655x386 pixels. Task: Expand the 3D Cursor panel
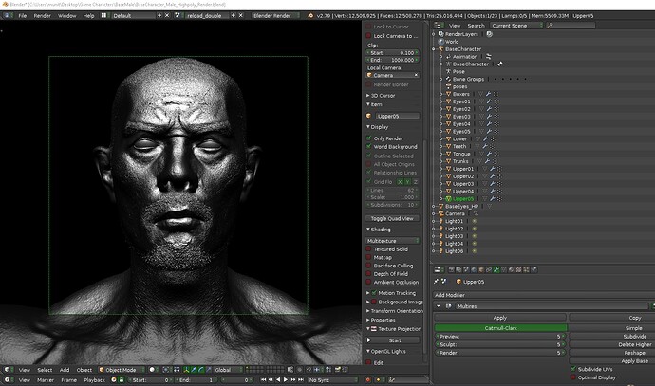click(x=381, y=96)
